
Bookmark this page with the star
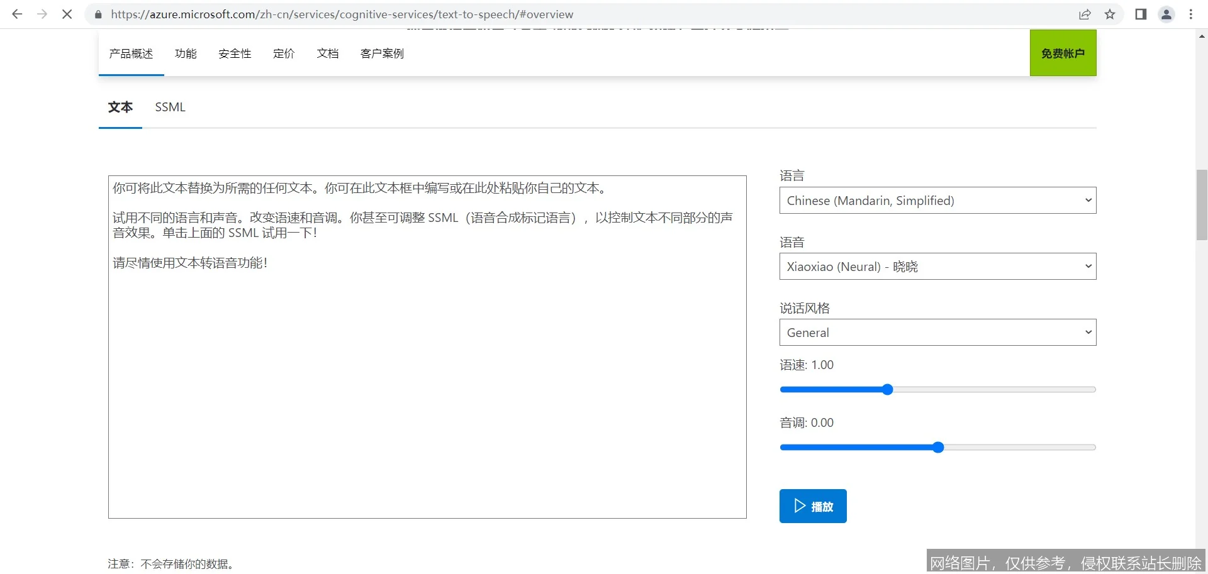tap(1110, 14)
